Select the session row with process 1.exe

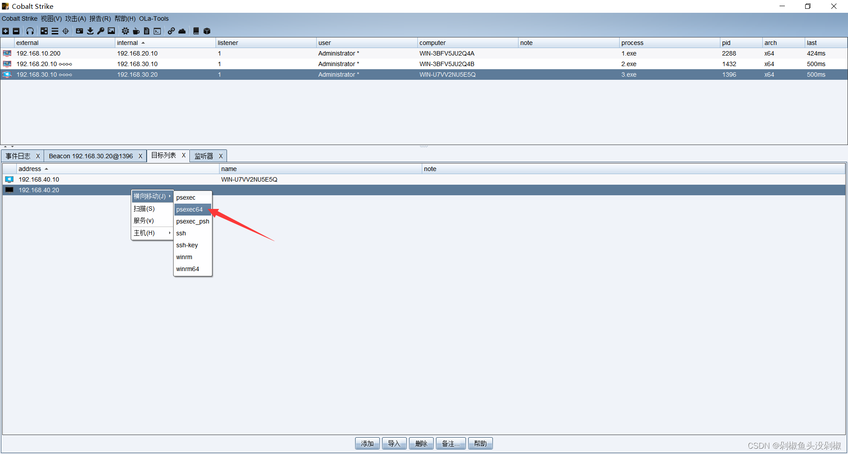[x=424, y=53]
